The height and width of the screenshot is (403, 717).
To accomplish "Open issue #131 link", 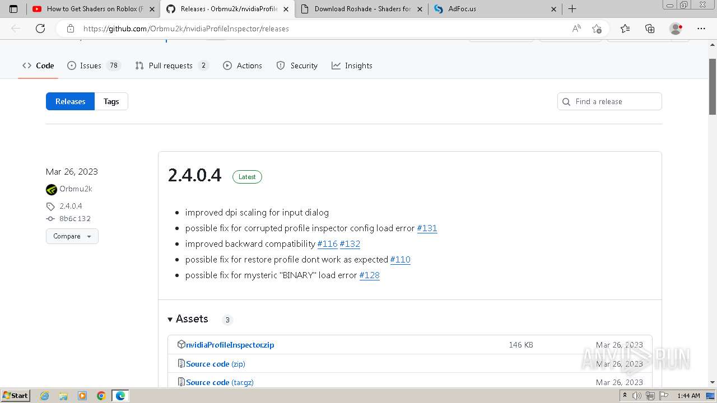I will (427, 228).
